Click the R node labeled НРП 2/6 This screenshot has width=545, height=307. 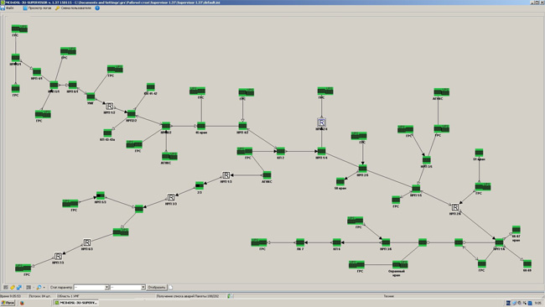tap(455, 207)
